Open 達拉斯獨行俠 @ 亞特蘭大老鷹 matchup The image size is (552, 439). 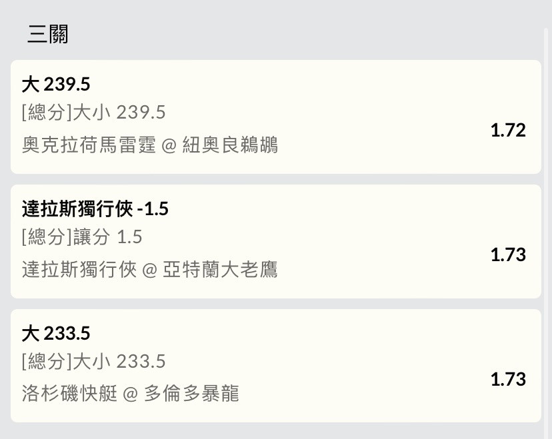pyautogui.click(x=149, y=269)
